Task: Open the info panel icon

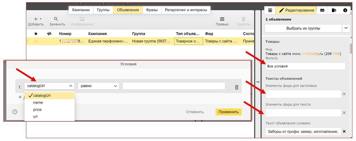Action: click(x=345, y=10)
